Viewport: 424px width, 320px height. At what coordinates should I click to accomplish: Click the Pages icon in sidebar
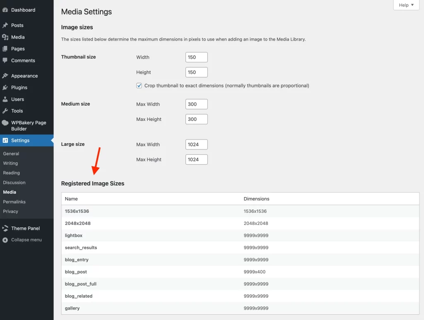point(5,49)
